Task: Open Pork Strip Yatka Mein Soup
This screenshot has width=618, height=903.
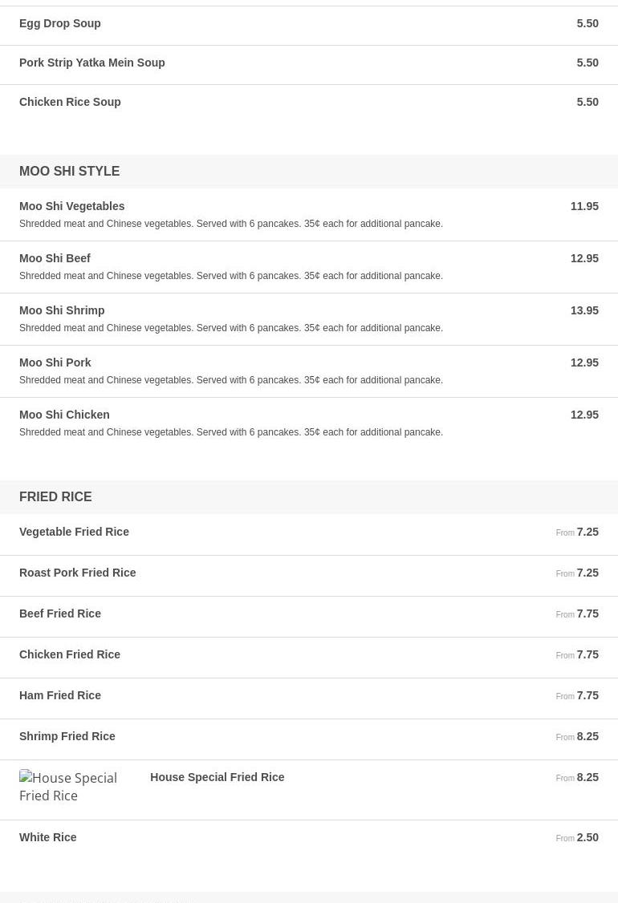Action: [x=92, y=63]
